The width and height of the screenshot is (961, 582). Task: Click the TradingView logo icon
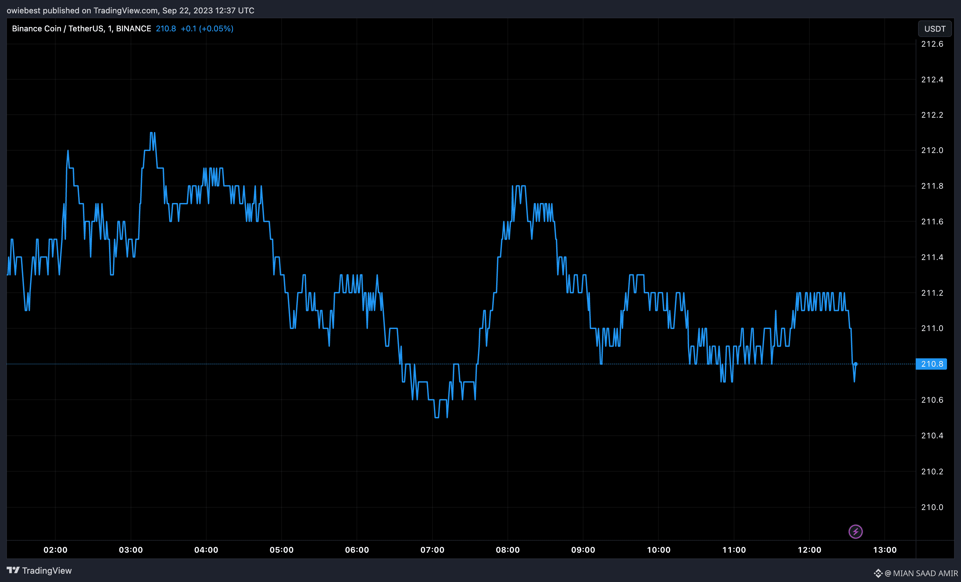[13, 570]
